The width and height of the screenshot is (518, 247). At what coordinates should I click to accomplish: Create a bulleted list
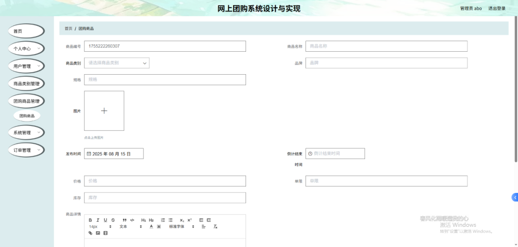pyautogui.click(x=170, y=220)
